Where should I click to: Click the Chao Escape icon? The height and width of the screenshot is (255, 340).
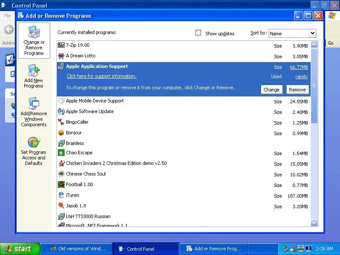tap(61, 153)
